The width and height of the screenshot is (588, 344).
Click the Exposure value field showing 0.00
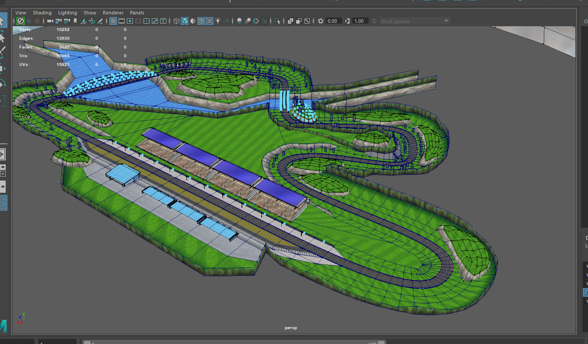pyautogui.click(x=332, y=21)
